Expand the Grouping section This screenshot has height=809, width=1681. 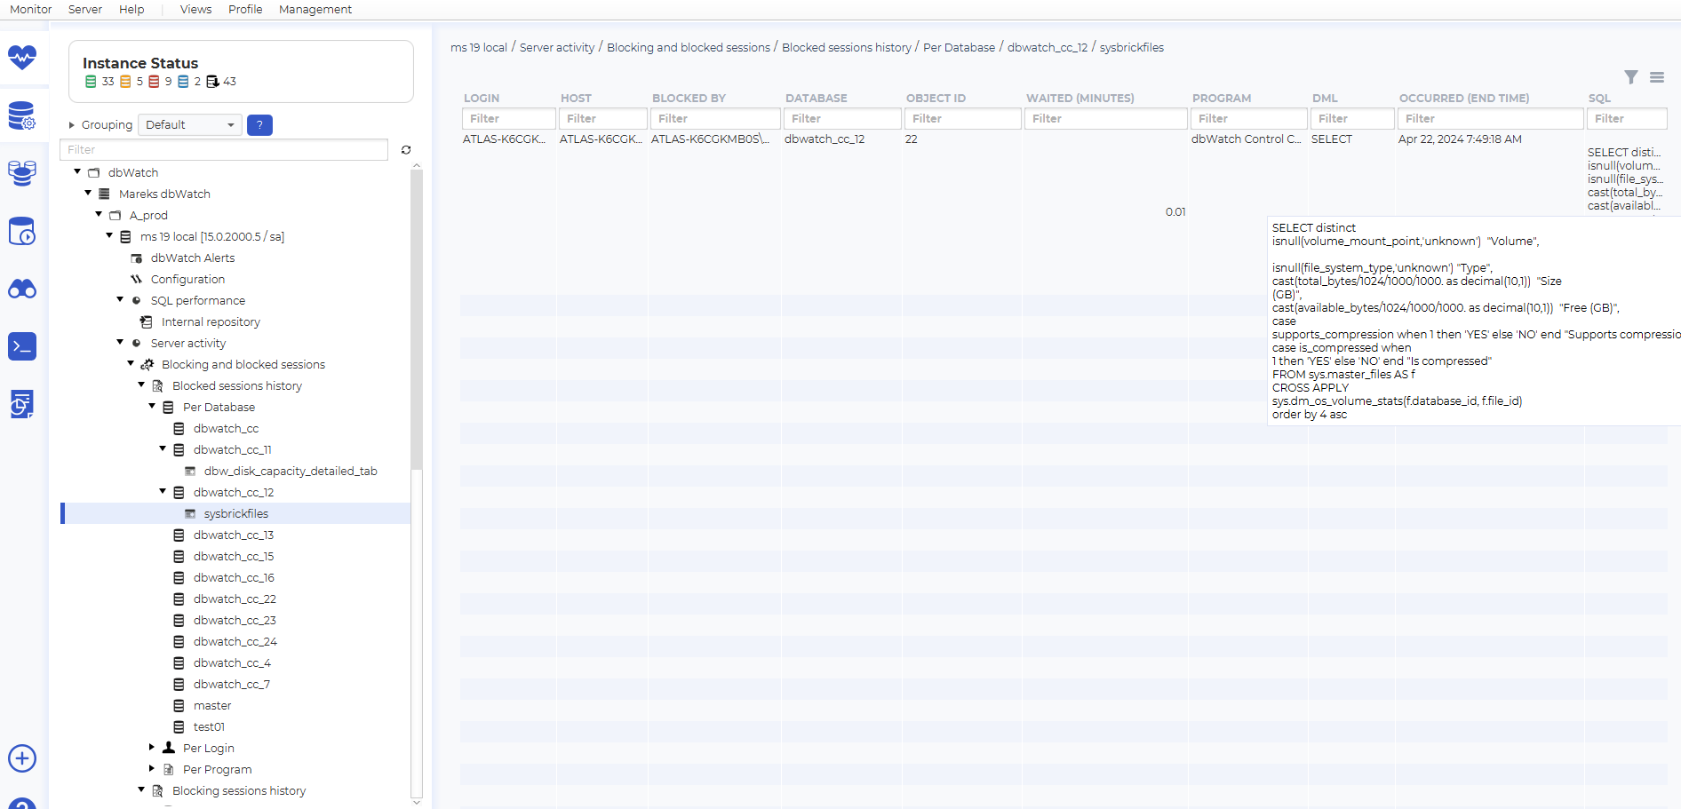(72, 124)
